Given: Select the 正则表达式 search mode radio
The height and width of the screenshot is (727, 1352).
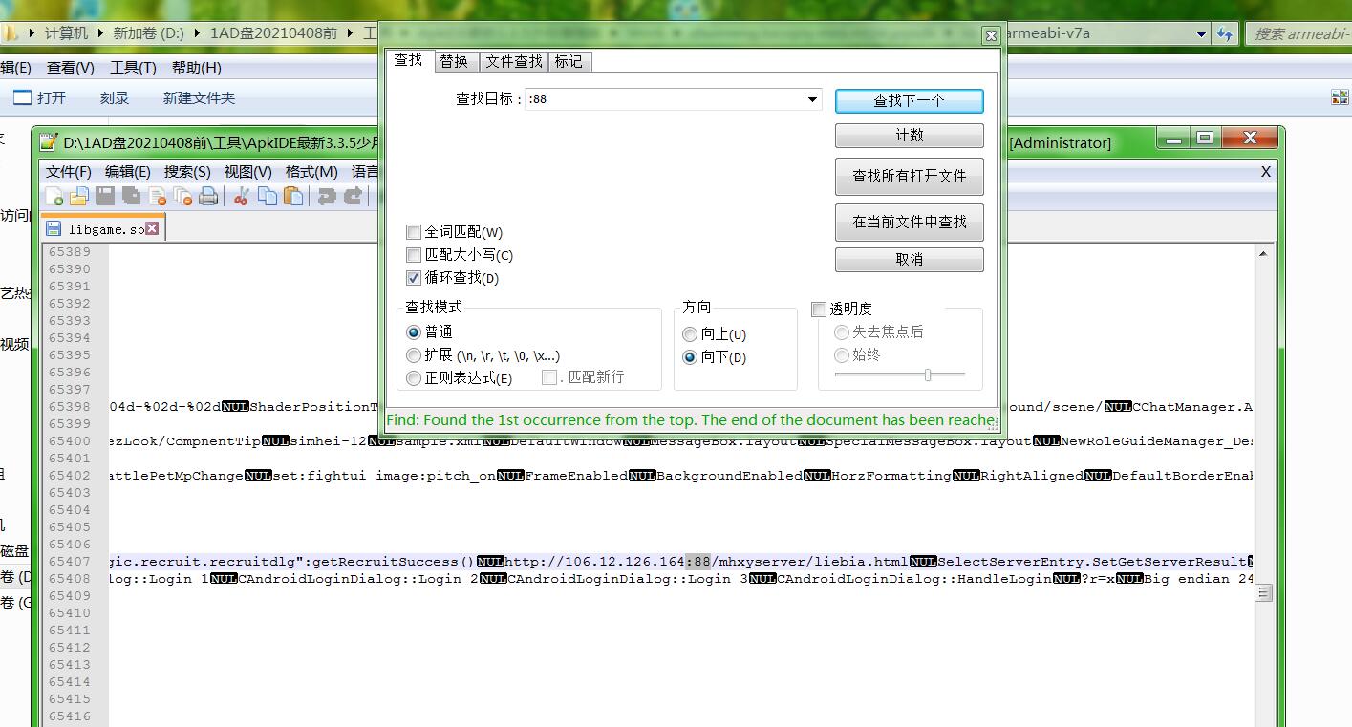Looking at the screenshot, I should [414, 378].
